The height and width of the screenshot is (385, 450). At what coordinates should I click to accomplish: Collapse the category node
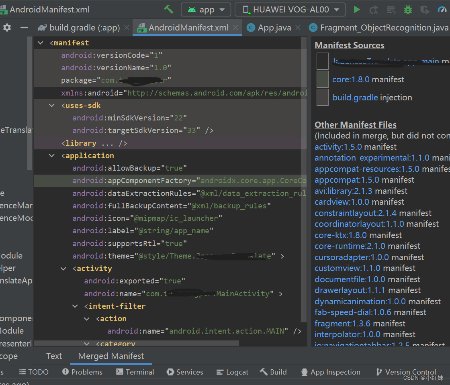coord(87,343)
